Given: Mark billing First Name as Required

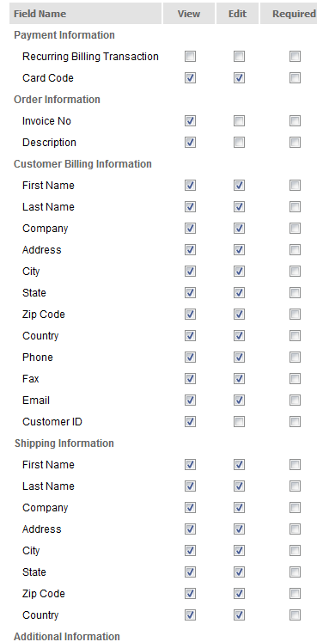Looking at the screenshot, I should coord(295,186).
